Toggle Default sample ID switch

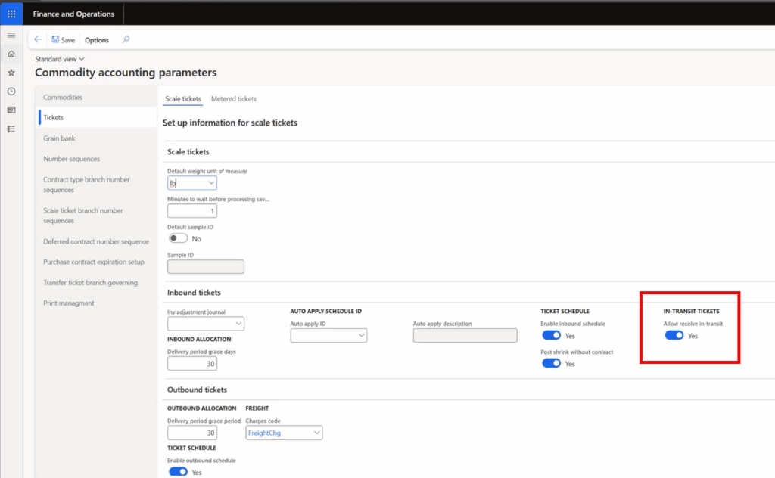tap(177, 238)
